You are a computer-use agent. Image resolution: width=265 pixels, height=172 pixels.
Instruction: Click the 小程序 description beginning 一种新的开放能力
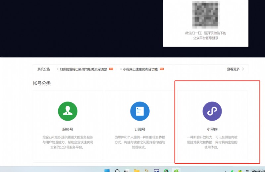[x=212, y=142]
